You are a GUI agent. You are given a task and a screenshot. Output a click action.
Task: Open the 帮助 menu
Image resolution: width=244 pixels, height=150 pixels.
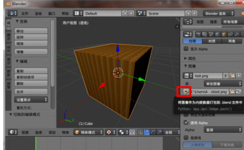pyautogui.click(x=65, y=14)
